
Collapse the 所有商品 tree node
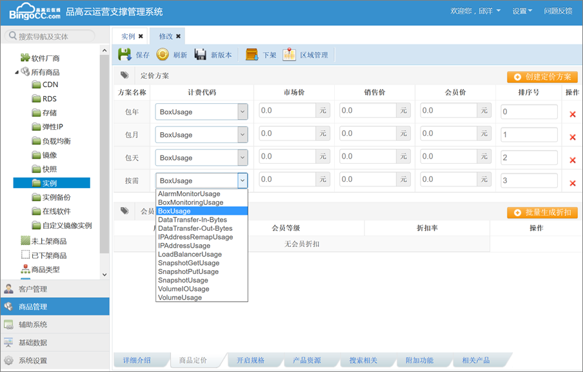pyautogui.click(x=17, y=72)
